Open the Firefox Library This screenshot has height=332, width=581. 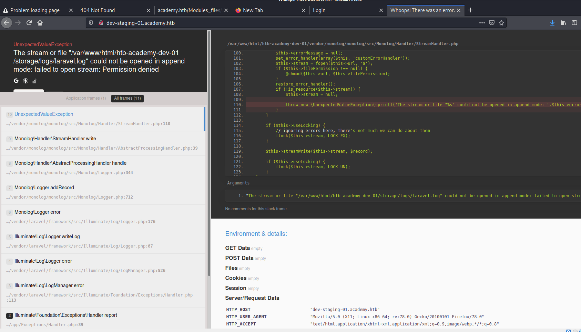[x=564, y=23]
